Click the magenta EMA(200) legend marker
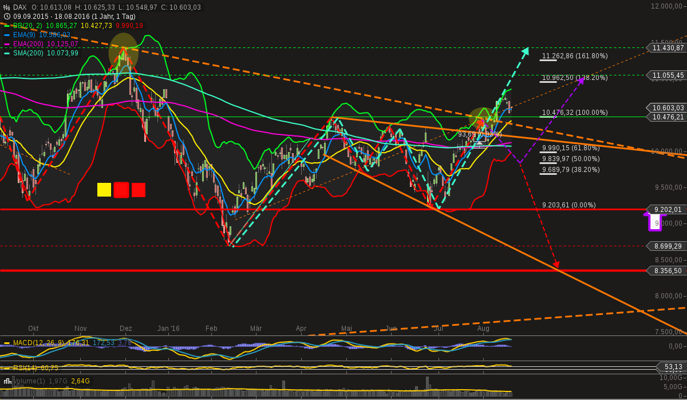This screenshot has width=687, height=400. click(7, 44)
